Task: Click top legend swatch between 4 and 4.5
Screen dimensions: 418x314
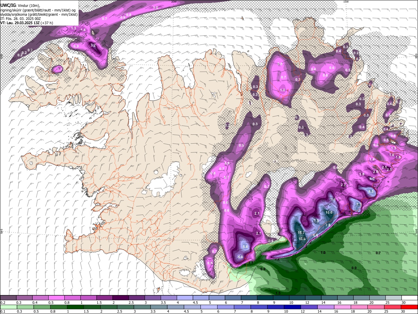Action: pos(185,298)
